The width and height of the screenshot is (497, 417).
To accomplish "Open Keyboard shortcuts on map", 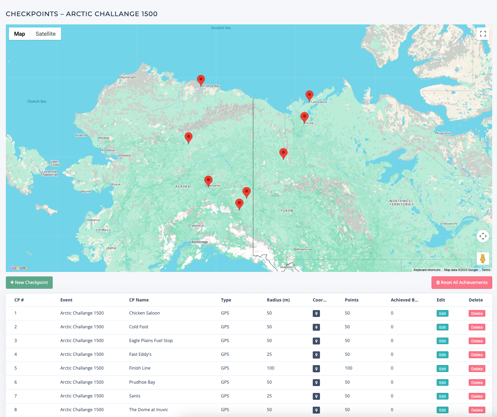I will click(427, 270).
